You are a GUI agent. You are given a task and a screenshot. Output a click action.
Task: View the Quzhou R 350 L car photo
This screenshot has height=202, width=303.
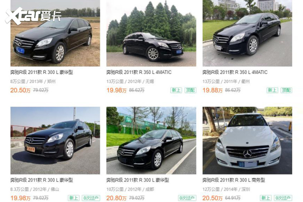pyautogui.click(x=247, y=33)
